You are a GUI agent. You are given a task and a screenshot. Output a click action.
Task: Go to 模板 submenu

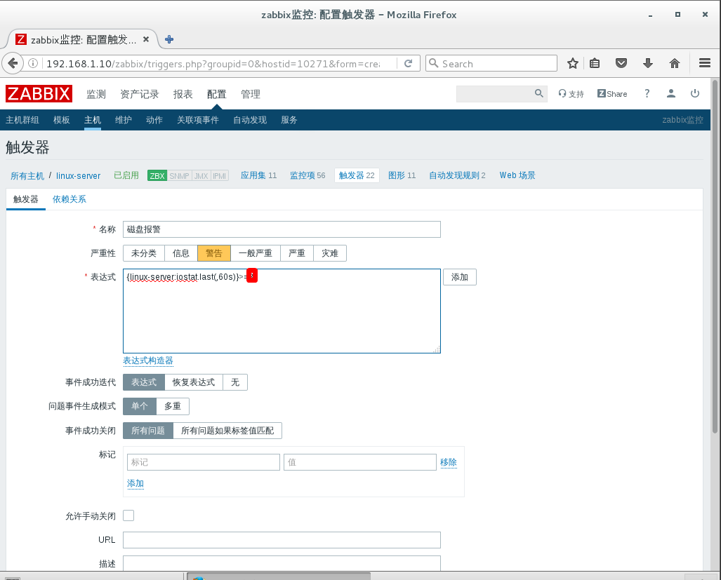coord(62,120)
